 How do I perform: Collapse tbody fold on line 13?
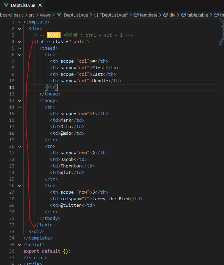click(20, 101)
